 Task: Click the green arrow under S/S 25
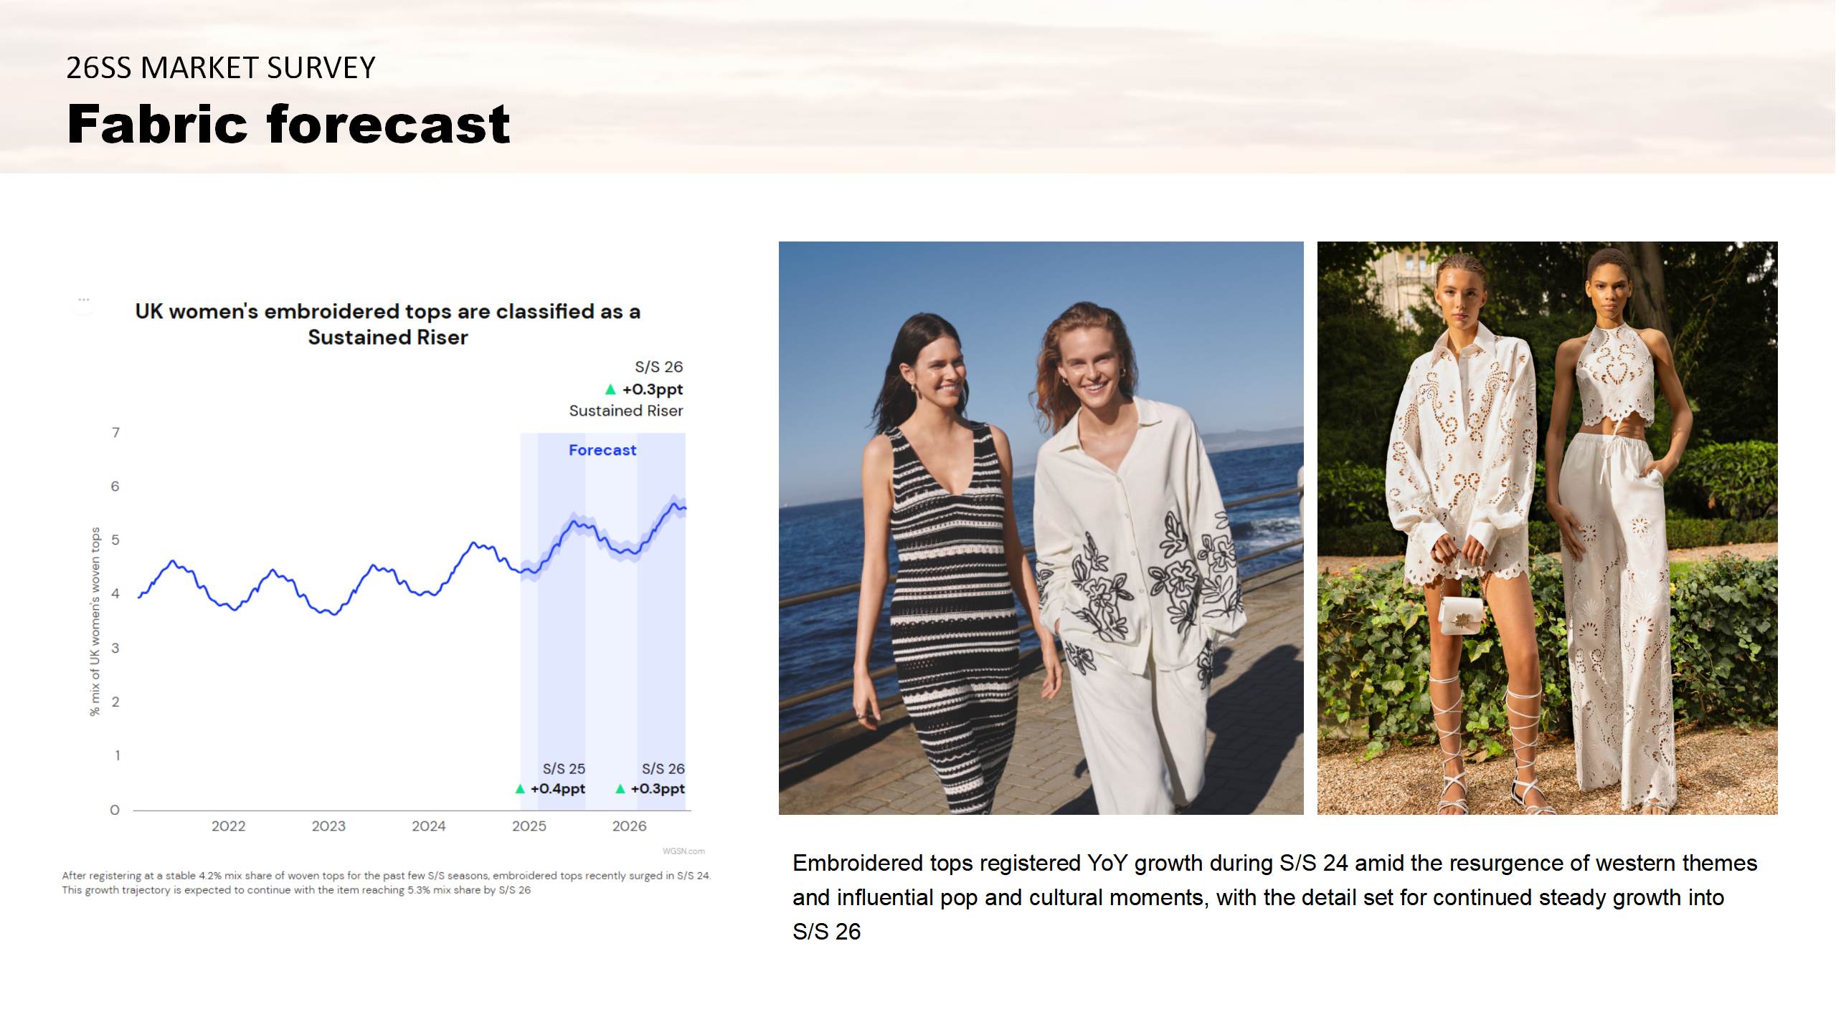(x=520, y=789)
